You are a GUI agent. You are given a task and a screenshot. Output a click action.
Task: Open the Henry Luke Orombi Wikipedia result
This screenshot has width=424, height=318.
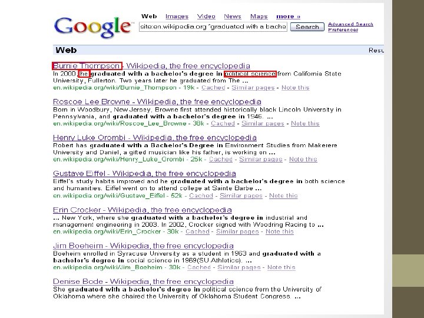(x=155, y=138)
